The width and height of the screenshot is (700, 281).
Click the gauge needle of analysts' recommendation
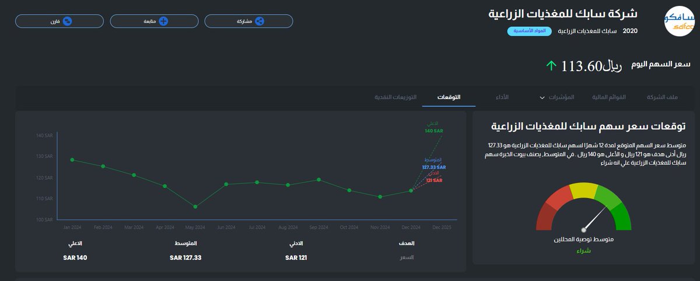point(594,219)
